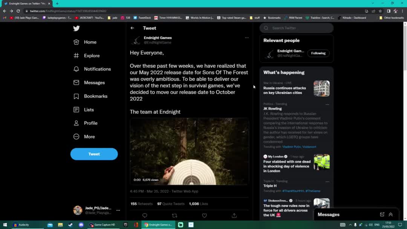Open options for JK Rowling trend
Image resolution: width=407 pixels, height=229 pixels.
pyautogui.click(x=327, y=104)
